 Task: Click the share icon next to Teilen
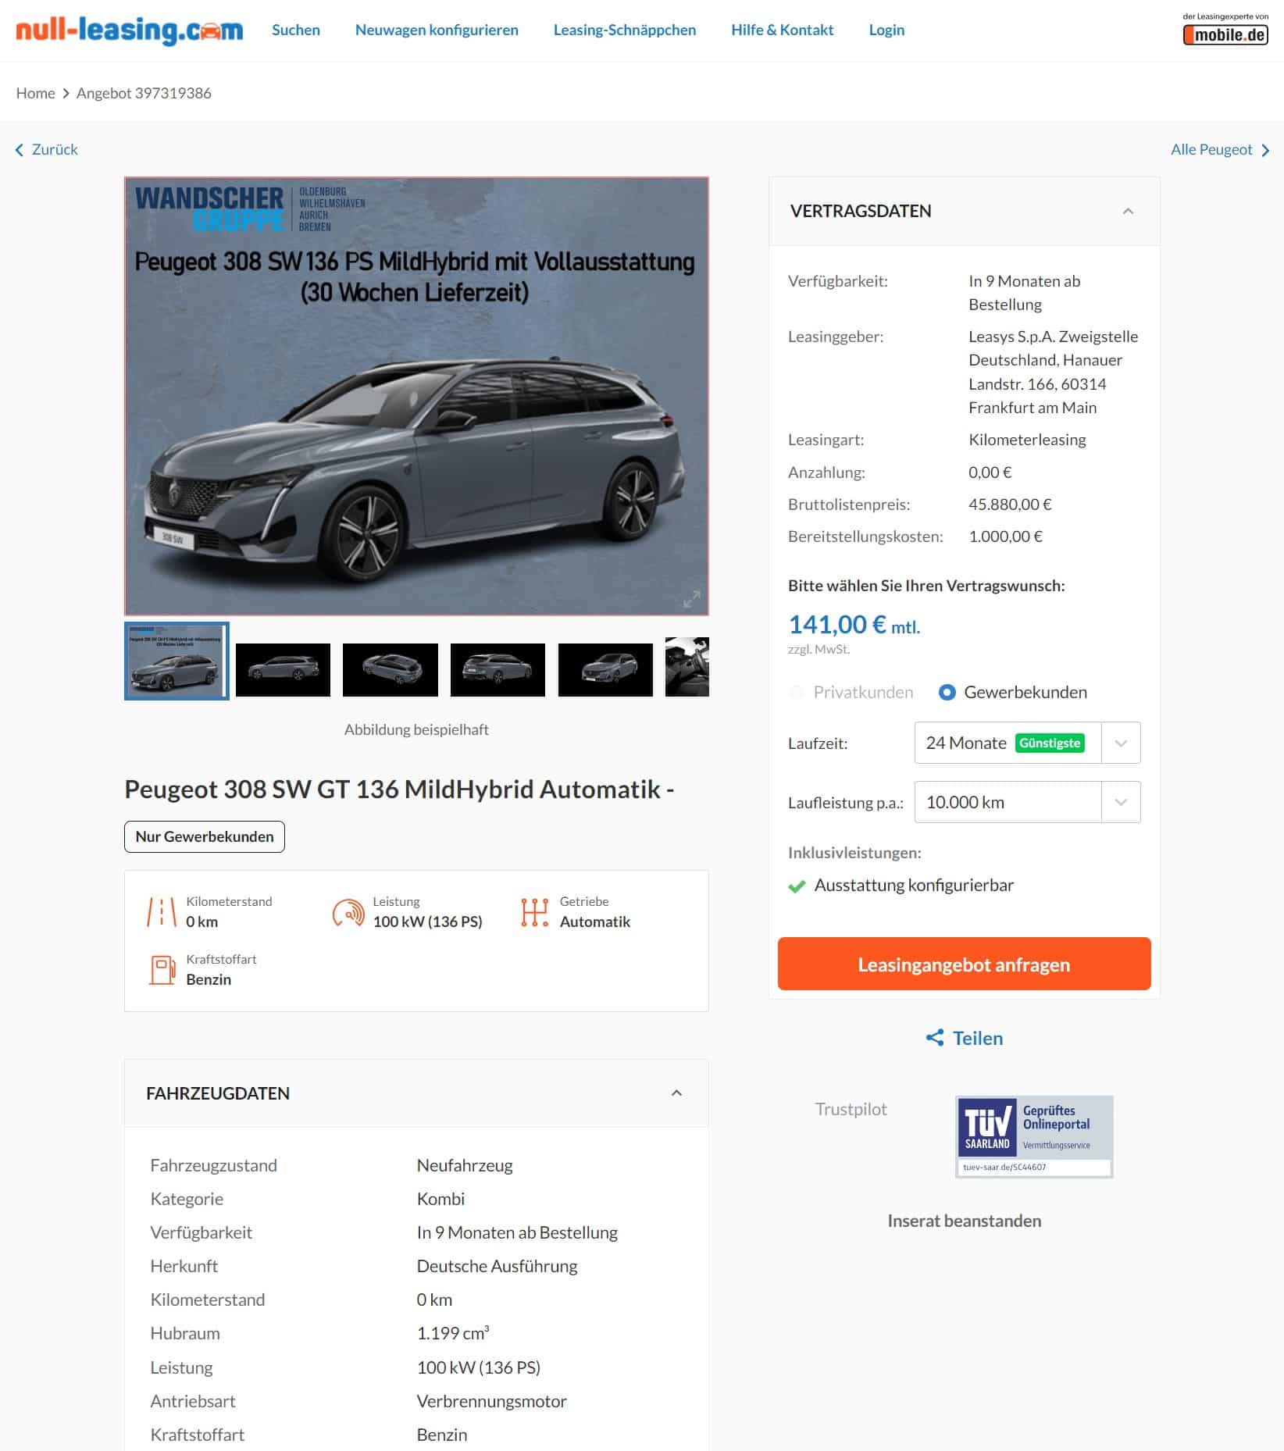[934, 1037]
